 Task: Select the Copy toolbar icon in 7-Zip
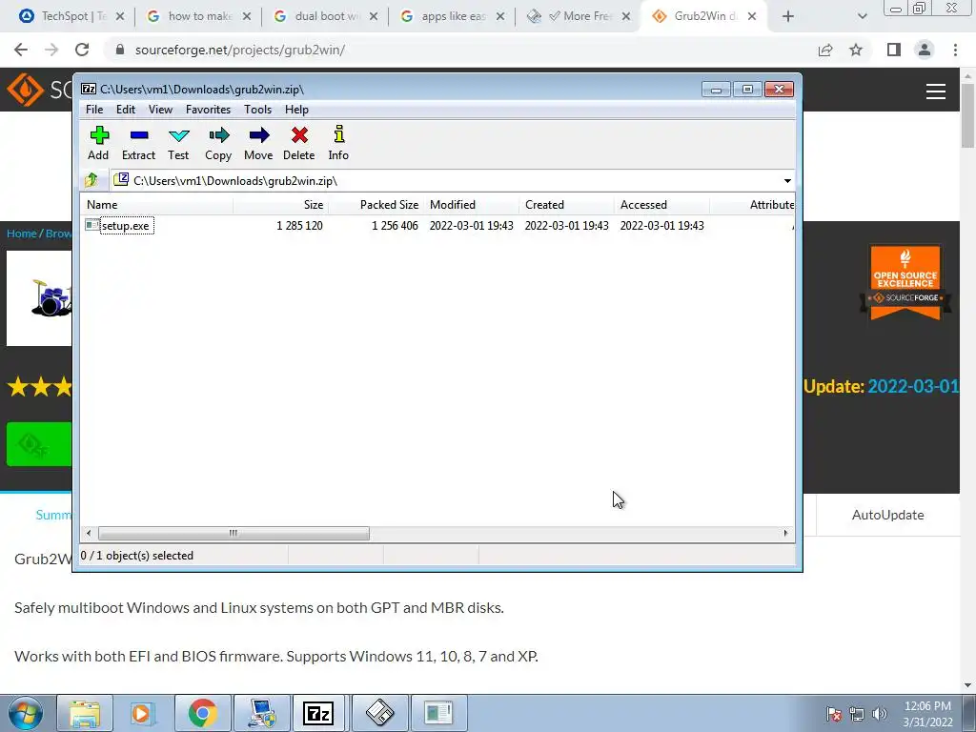tap(218, 144)
